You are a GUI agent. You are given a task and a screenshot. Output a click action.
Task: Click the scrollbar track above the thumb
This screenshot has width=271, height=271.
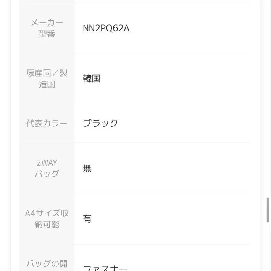pos(268,98)
